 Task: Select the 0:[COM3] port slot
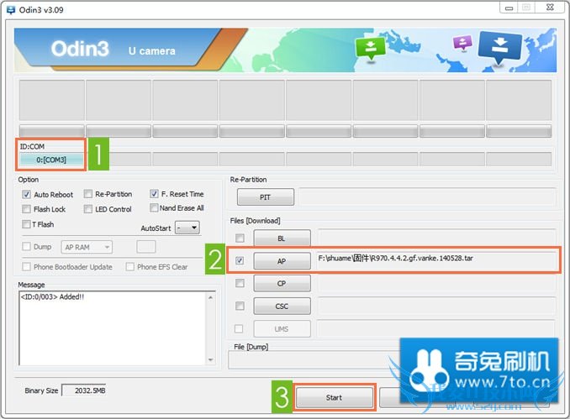51,160
